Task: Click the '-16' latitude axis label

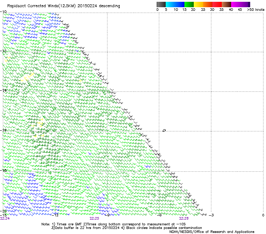Action: 3,130
